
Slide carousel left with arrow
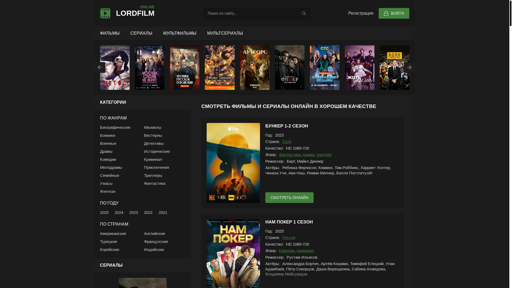(x=100, y=67)
